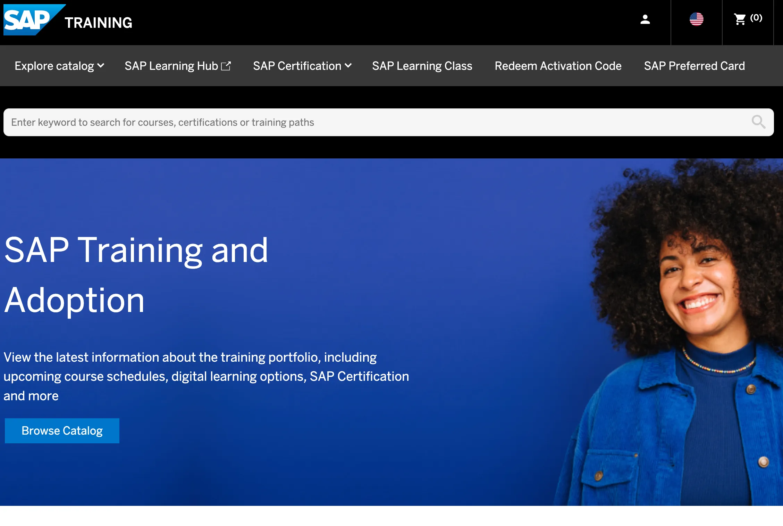Open the user account icon
This screenshot has width=783, height=526.
[645, 19]
